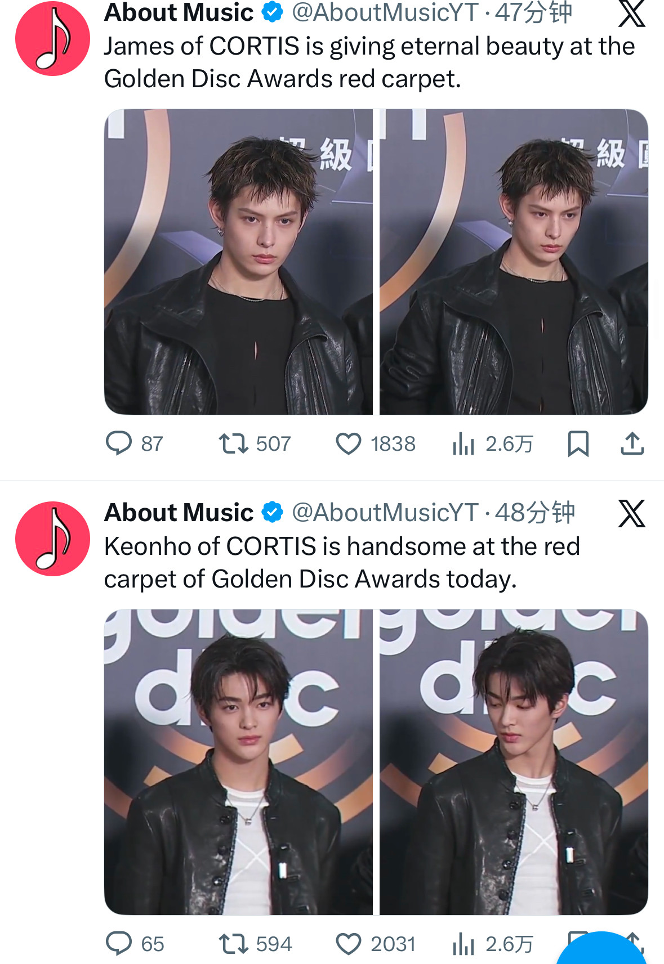Open About Music avatar on James tweet
Viewport: 664px width, 964px height.
point(52,38)
